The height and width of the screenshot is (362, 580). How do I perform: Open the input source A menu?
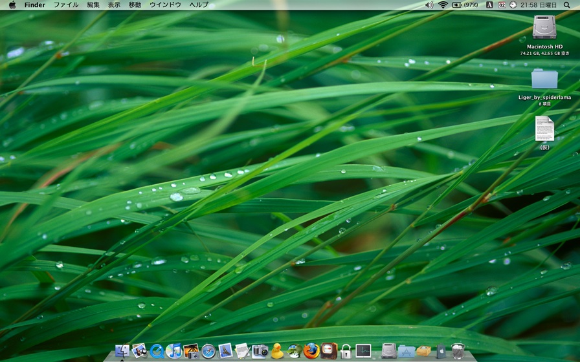tap(489, 5)
